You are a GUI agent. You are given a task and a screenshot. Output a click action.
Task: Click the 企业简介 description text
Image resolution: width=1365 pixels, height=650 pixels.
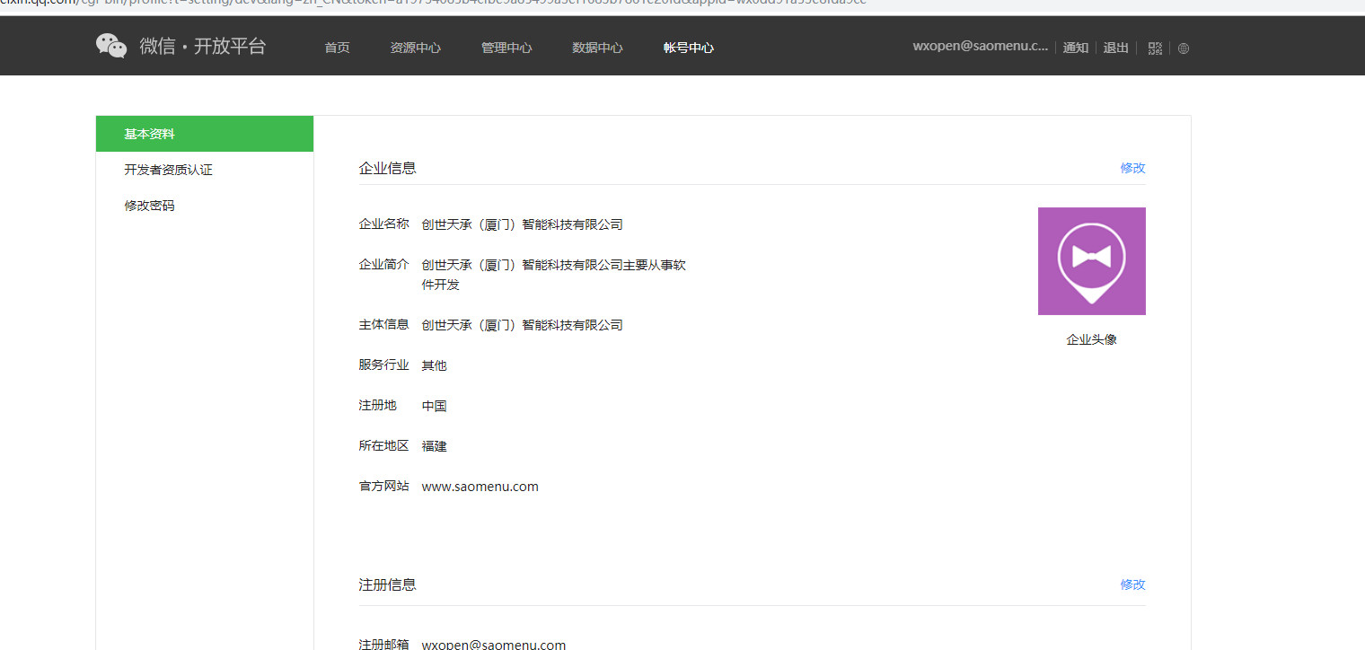554,275
